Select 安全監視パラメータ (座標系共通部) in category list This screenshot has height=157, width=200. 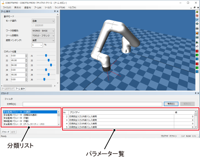(20, 115)
